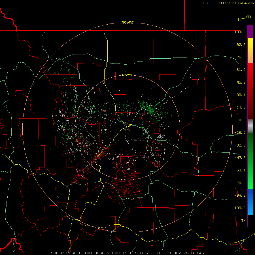Click the NEXLAB-College of DuPage label
255x255 pixels.
pyautogui.click(x=228, y=3)
